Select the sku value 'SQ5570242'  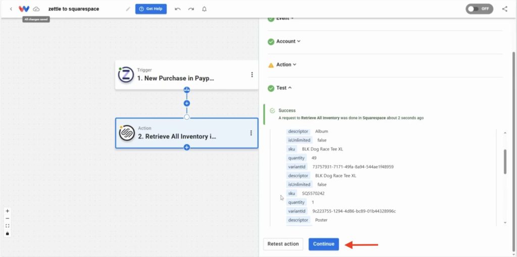tap(313, 193)
